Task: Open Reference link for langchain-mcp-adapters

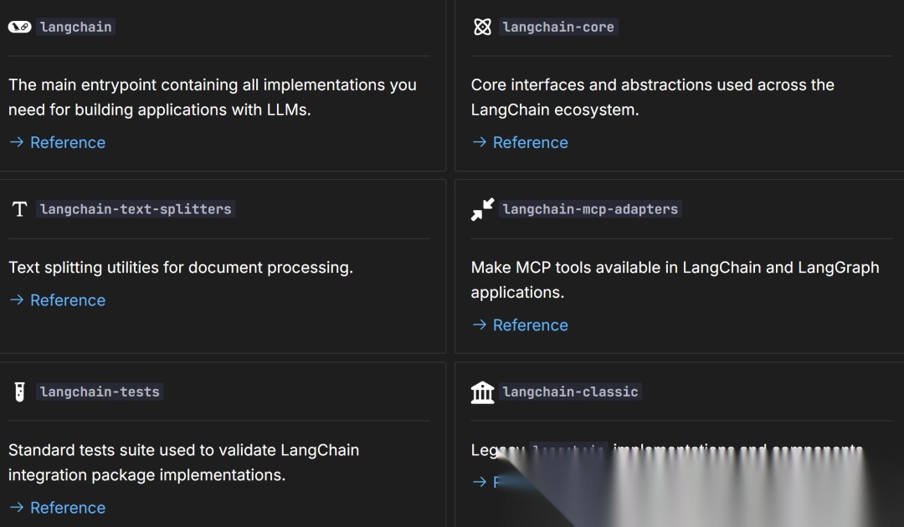Action: 530,325
